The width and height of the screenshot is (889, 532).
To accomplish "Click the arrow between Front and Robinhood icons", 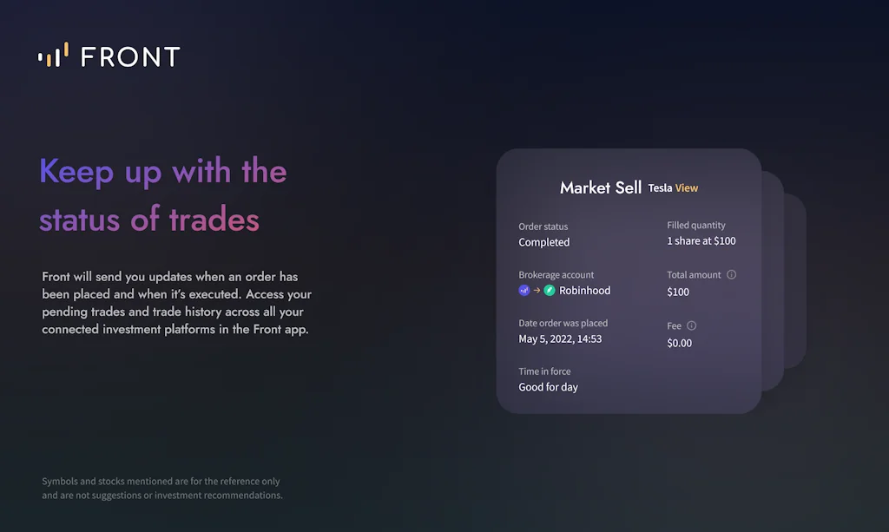I will click(x=535, y=291).
